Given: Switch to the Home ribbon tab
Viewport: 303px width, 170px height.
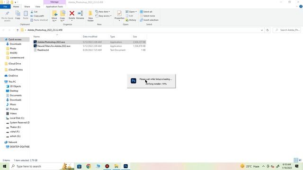Looking at the screenshot, I should pyautogui.click(x=16, y=7).
